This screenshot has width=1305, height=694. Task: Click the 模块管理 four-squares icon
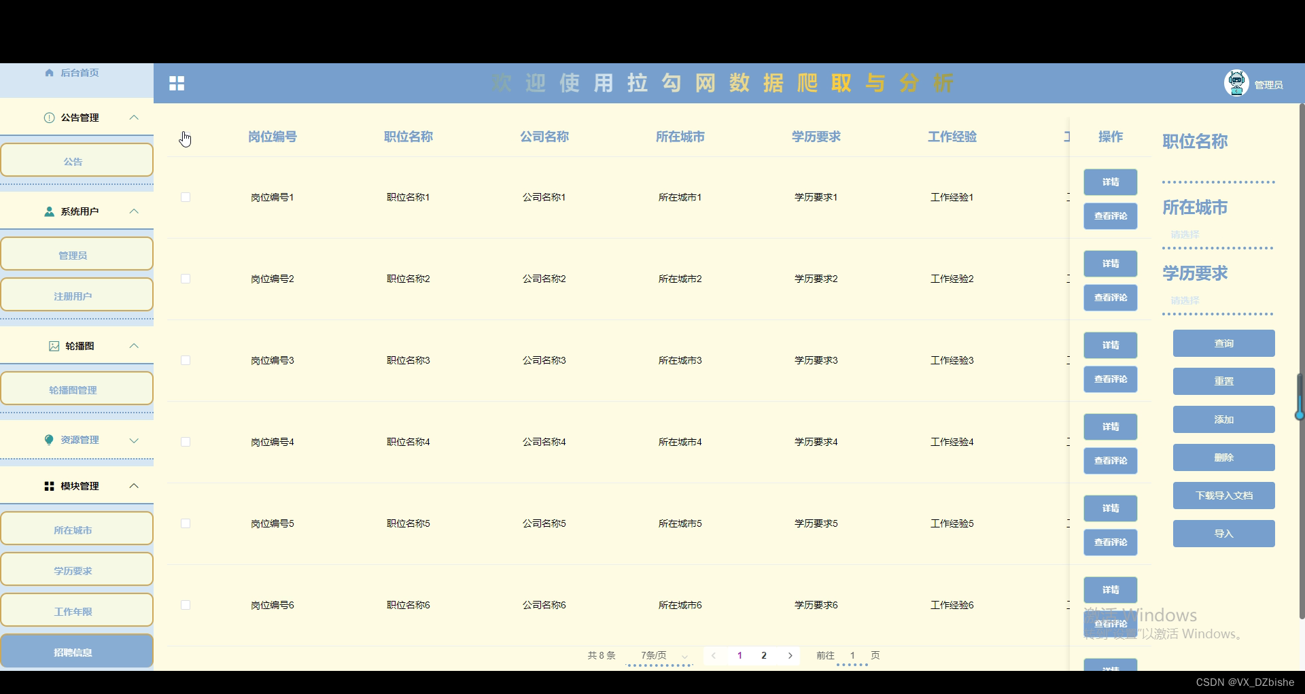click(49, 486)
